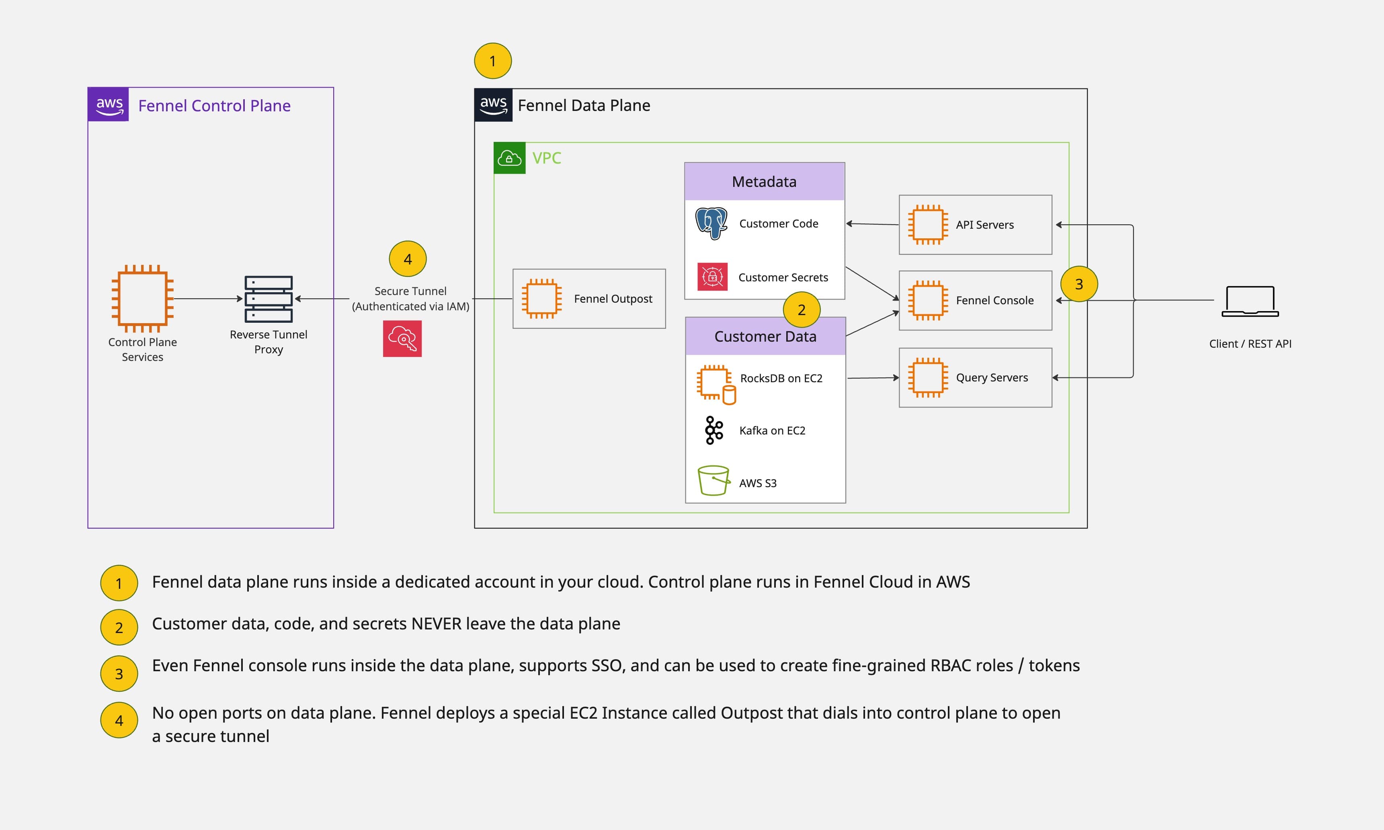Screen dimensions: 1384x830
Task: Click the red Customer Secrets icon
Action: [x=712, y=277]
